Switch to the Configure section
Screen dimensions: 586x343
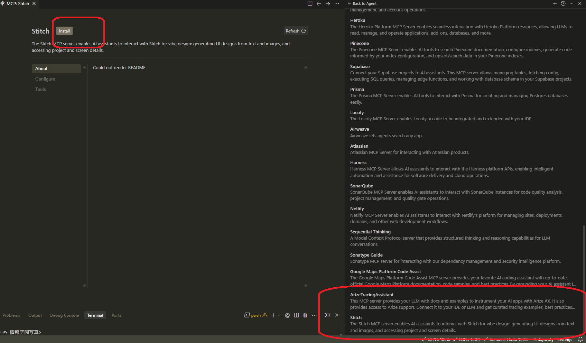[x=45, y=79]
